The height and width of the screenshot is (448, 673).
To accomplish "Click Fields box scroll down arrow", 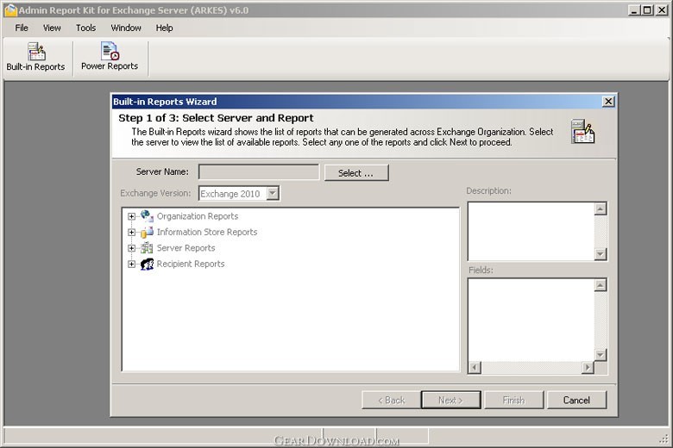I will [x=601, y=355].
